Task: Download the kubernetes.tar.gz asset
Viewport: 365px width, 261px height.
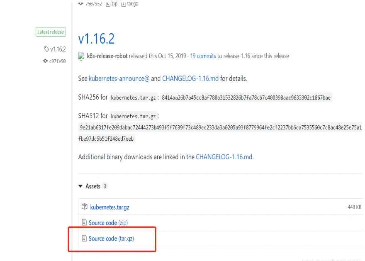Action: pos(109,207)
